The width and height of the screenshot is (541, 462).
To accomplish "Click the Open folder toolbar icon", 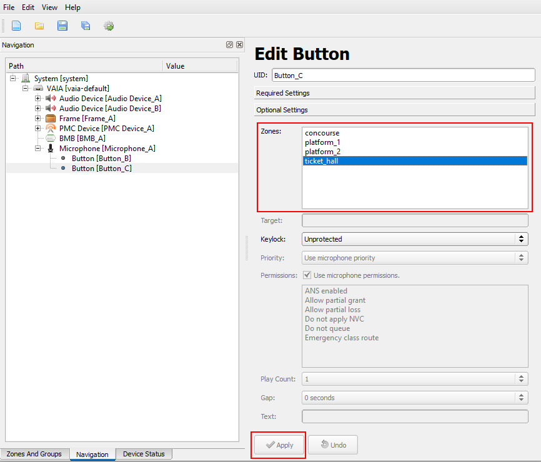I will pyautogui.click(x=39, y=26).
